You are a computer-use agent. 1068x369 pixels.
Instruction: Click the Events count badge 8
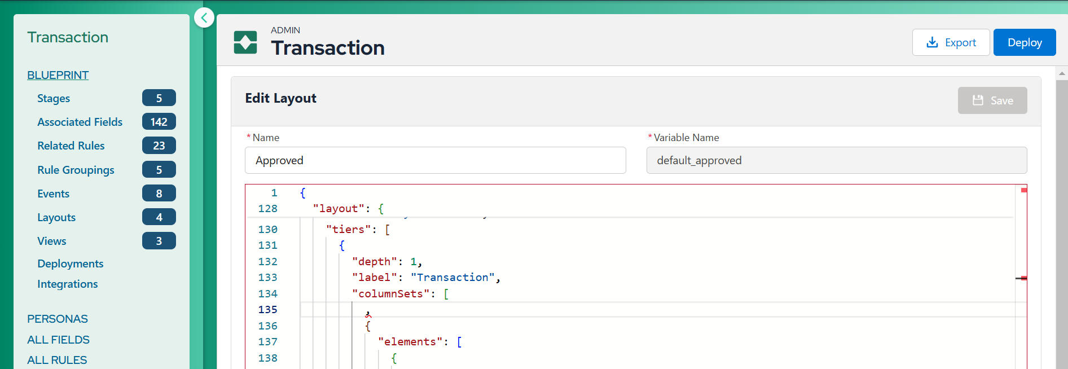point(159,194)
